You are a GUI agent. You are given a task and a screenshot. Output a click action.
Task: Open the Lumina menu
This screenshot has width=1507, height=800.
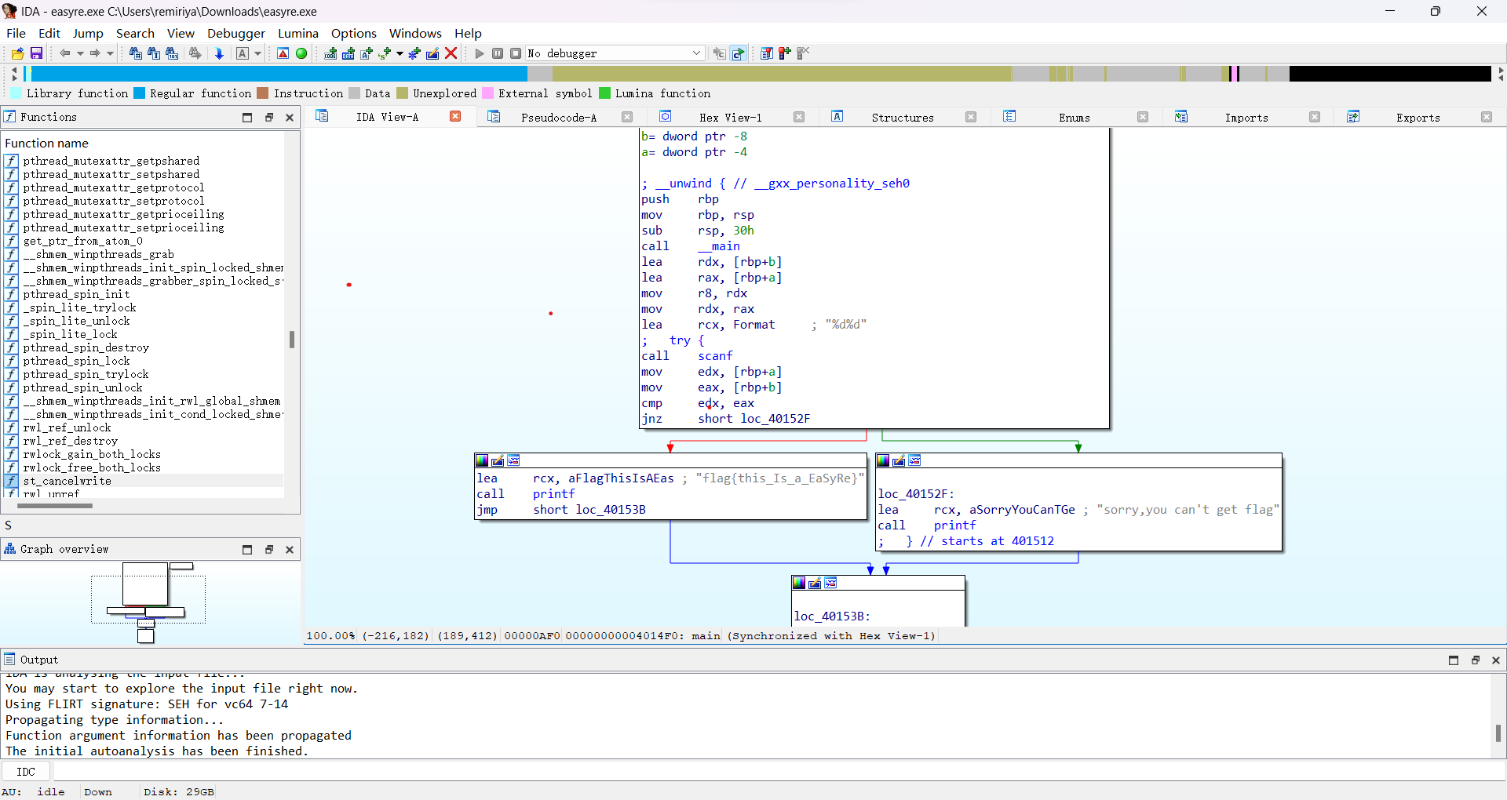(297, 33)
